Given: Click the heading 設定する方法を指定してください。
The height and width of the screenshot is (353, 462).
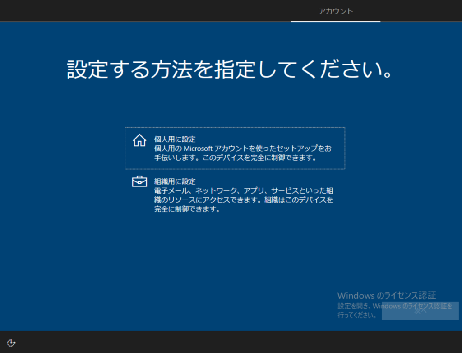Looking at the screenshot, I should (x=230, y=69).
